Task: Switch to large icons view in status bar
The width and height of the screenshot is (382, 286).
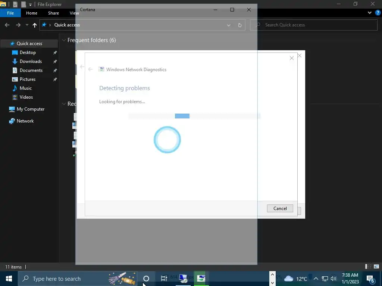Action: pos(376,267)
